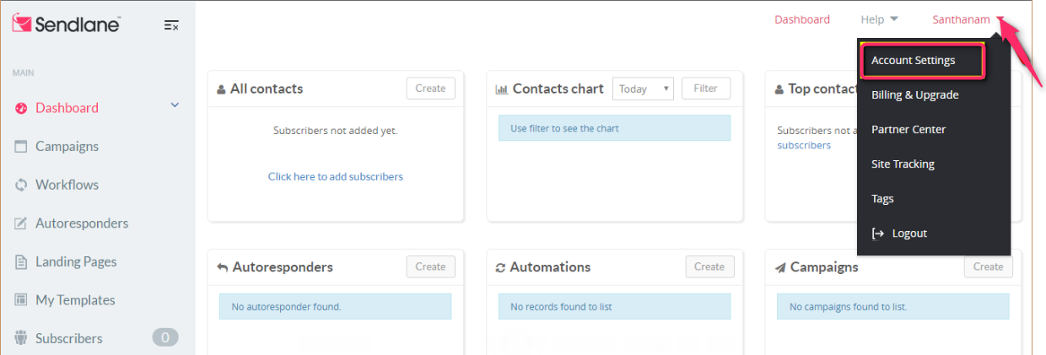Click here to add subscribers link
The height and width of the screenshot is (355, 1046).
[336, 176]
